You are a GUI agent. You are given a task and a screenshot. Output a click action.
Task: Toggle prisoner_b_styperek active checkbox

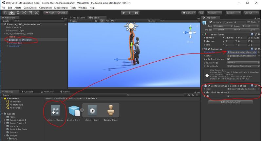(x=211, y=22)
